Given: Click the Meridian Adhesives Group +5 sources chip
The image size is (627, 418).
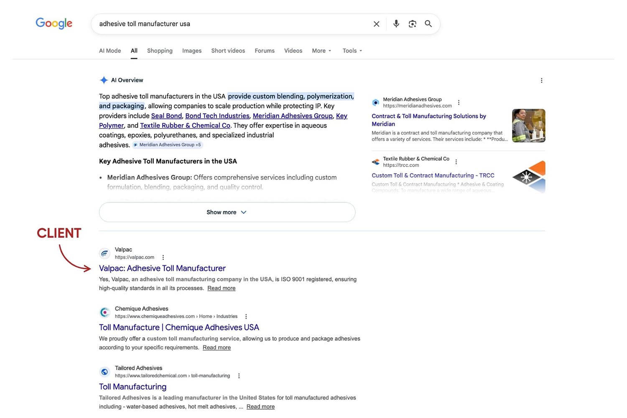Looking at the screenshot, I should (168, 145).
